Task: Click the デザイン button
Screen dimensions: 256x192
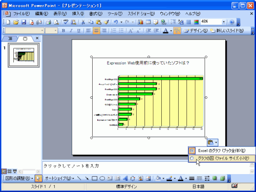Action: click(x=196, y=31)
